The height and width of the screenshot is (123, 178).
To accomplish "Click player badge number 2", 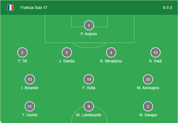I will pos(22,53).
